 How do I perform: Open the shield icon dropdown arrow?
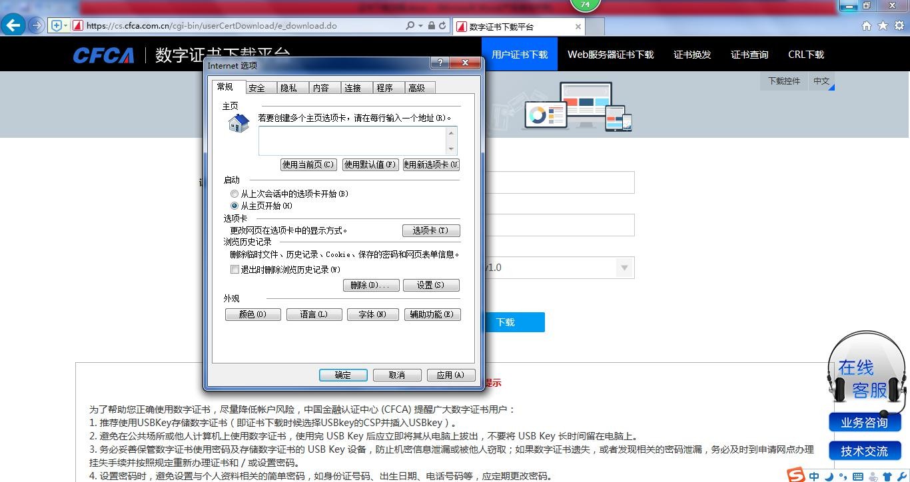coord(65,26)
